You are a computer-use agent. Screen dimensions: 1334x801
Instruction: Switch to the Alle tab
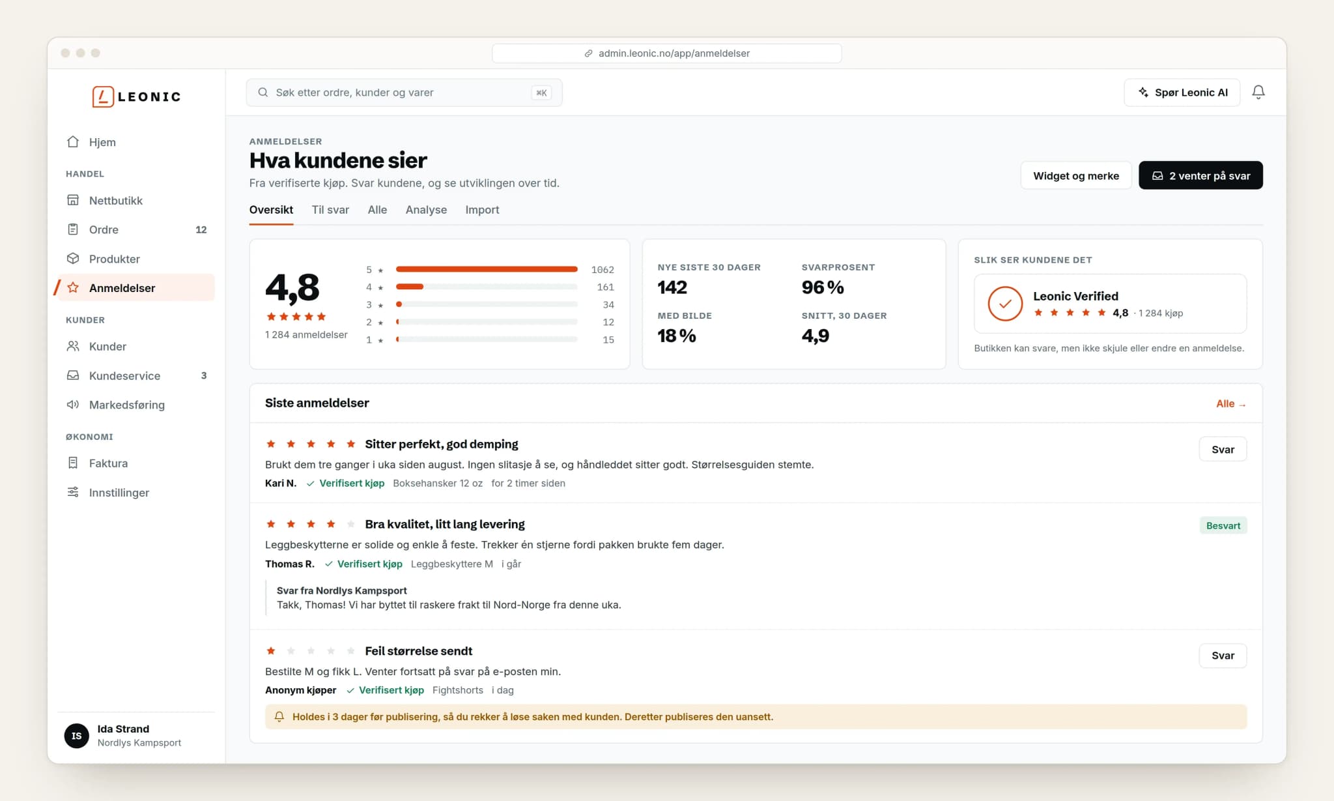click(377, 210)
